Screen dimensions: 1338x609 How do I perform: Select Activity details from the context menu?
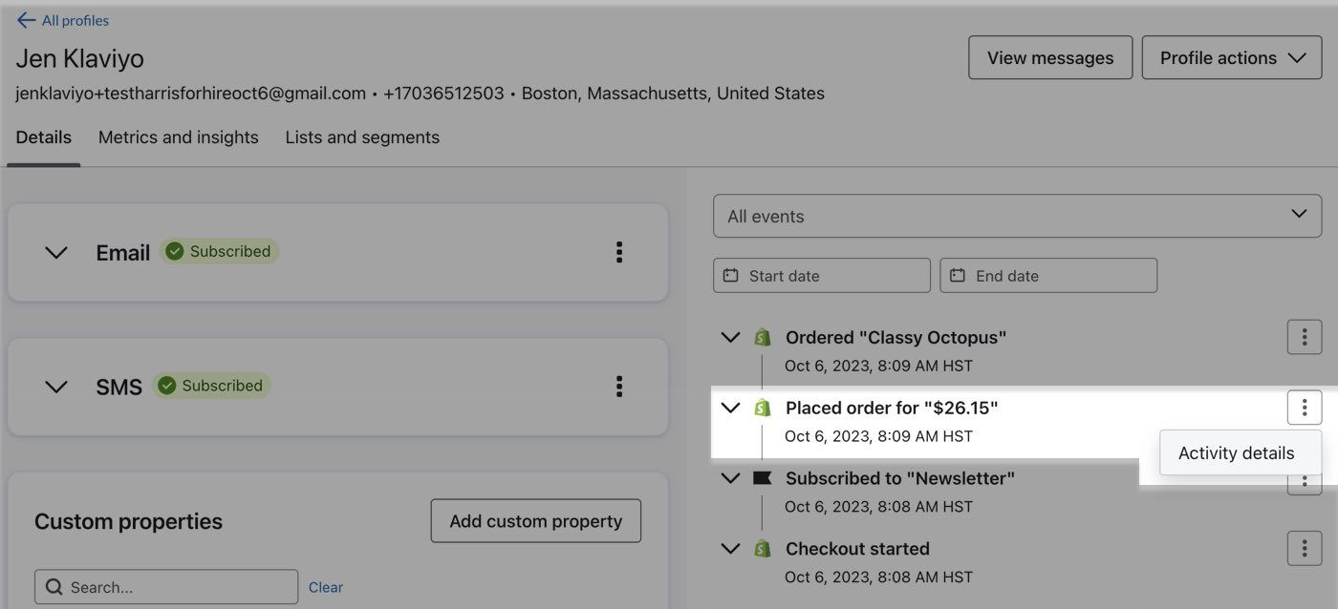click(1238, 451)
